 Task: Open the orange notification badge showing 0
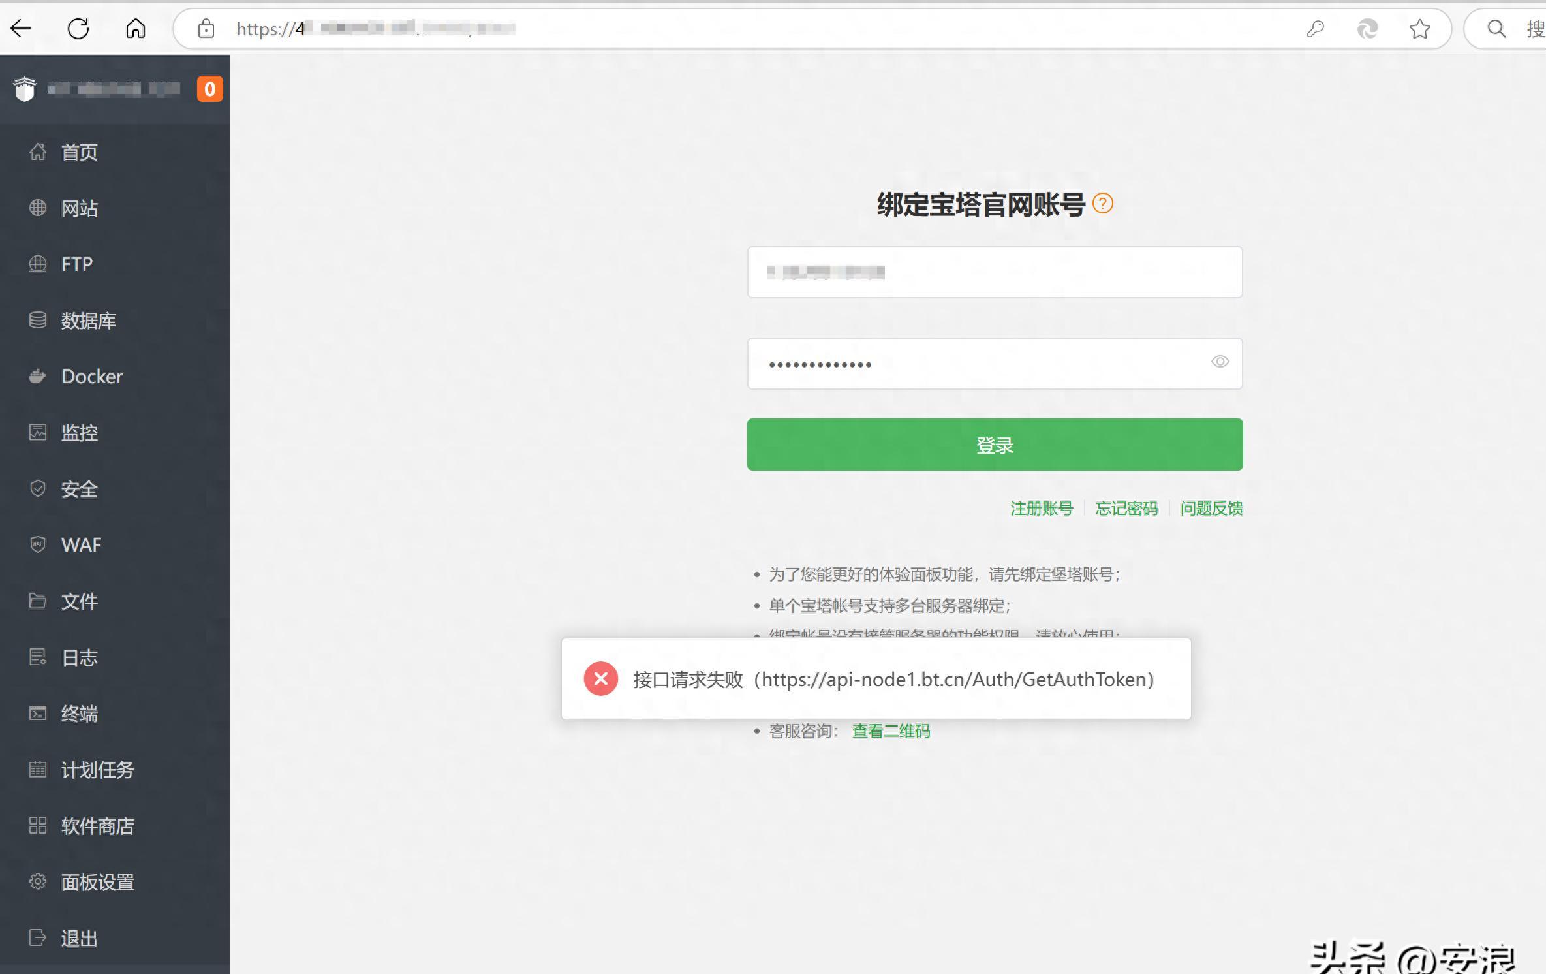[x=209, y=89]
